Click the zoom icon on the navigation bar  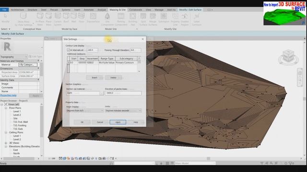coord(300,80)
